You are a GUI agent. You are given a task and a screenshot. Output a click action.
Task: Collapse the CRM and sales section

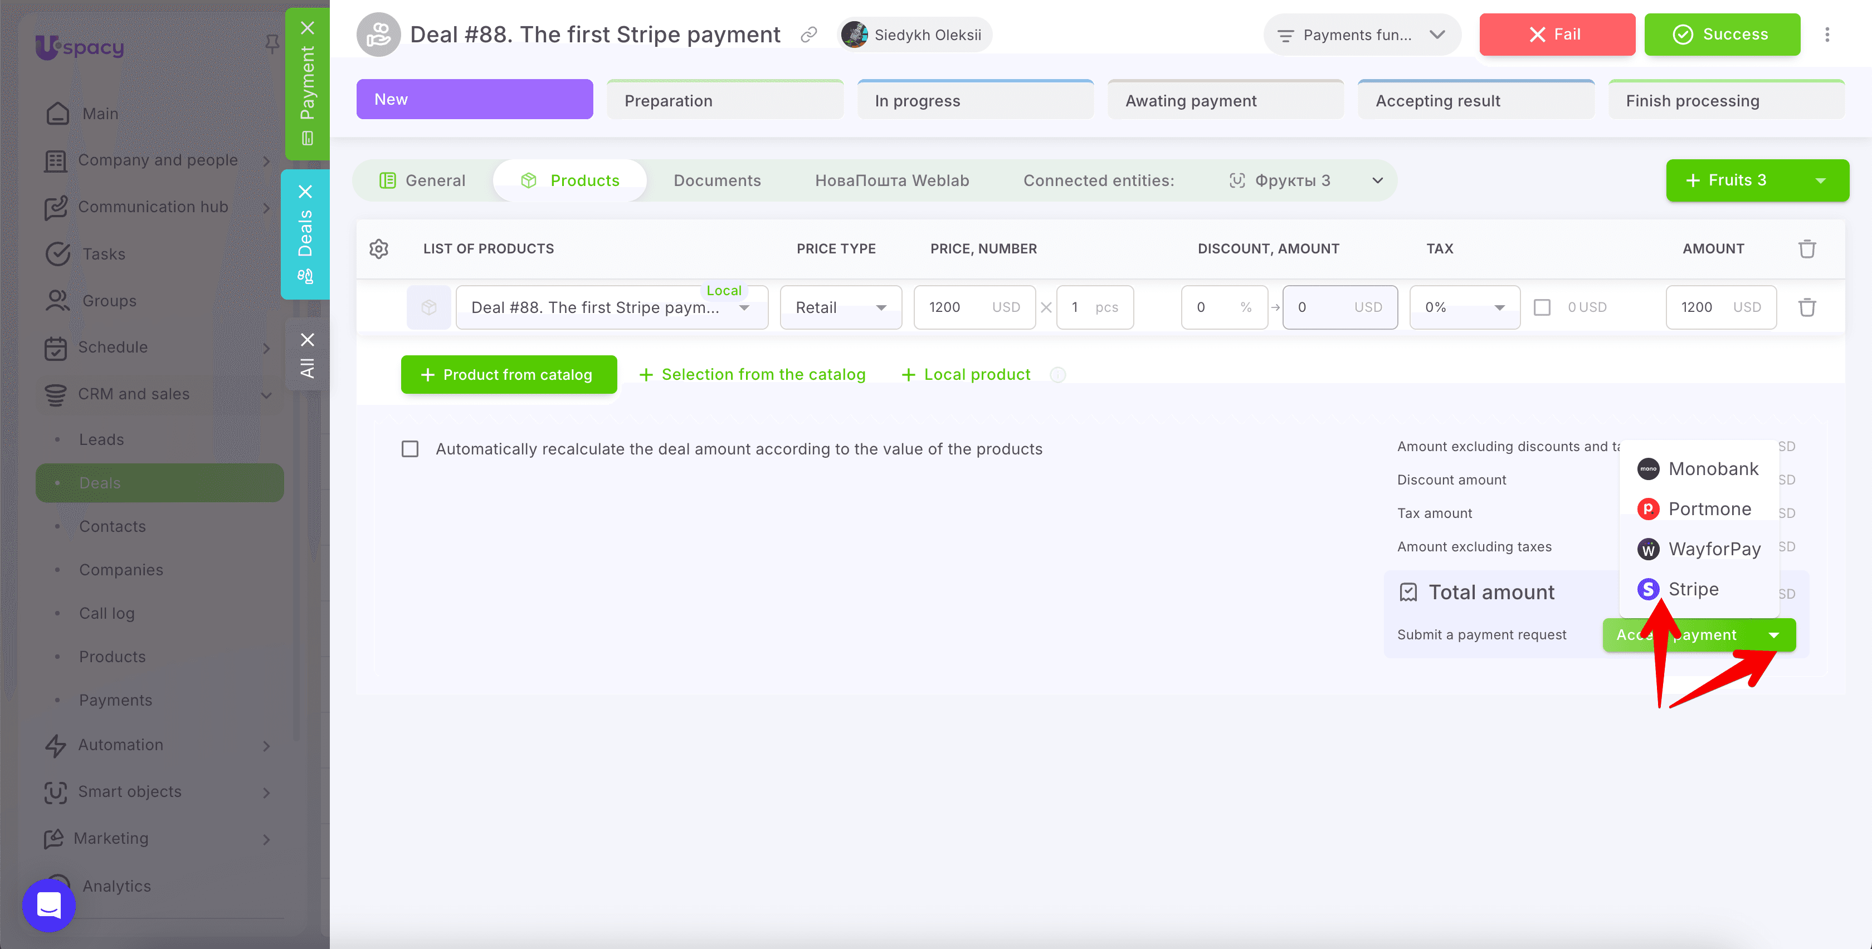(x=266, y=394)
